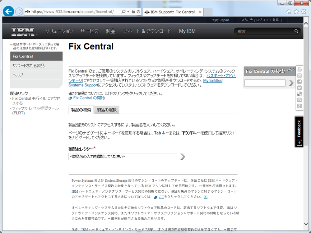Click the IBM search magnifier icon
The width and height of the screenshot is (311, 233).
click(296, 31)
